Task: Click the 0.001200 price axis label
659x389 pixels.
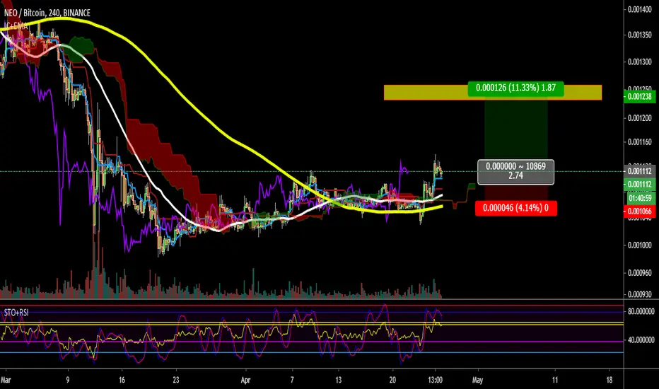Action: pyautogui.click(x=640, y=118)
